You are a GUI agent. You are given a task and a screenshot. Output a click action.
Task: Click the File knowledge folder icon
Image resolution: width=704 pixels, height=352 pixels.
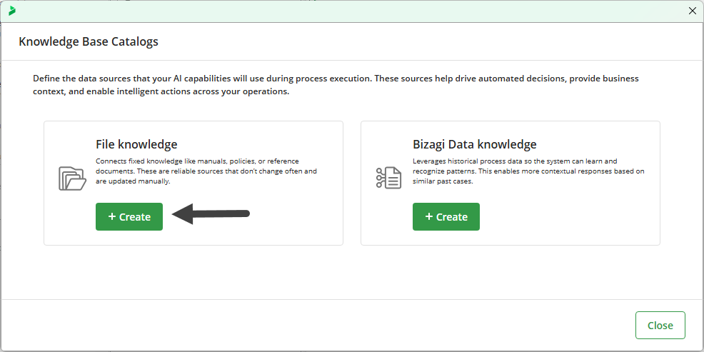point(72,178)
